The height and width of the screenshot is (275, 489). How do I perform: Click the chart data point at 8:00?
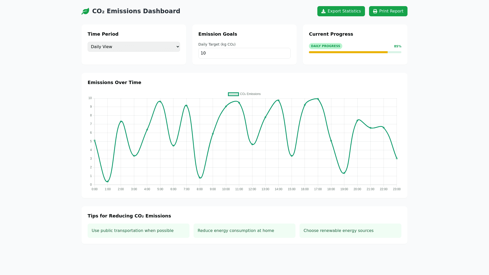click(x=200, y=178)
